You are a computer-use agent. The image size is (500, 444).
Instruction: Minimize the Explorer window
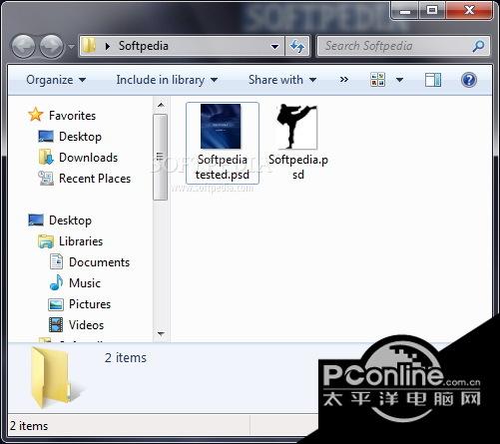(405, 10)
